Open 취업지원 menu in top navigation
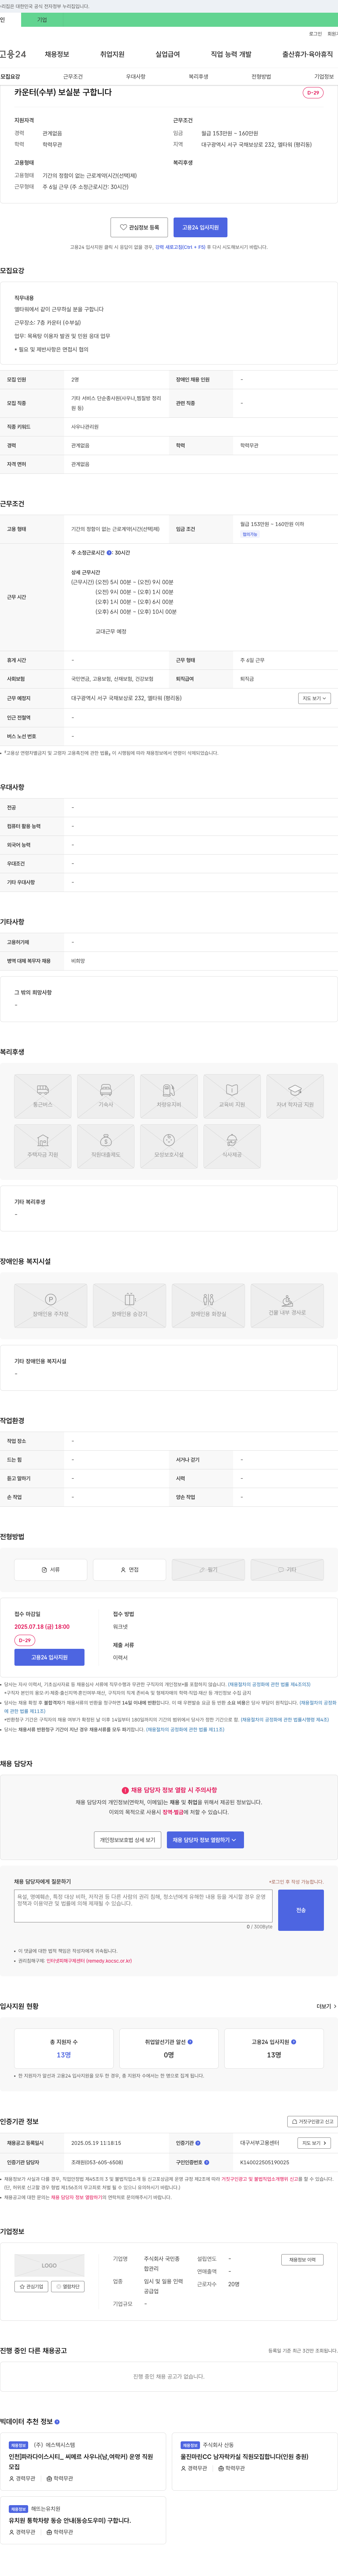The height and width of the screenshot is (2576, 338). click(112, 54)
